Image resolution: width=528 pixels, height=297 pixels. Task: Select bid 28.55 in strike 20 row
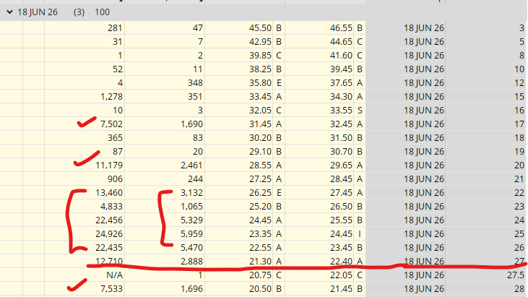(x=260, y=165)
